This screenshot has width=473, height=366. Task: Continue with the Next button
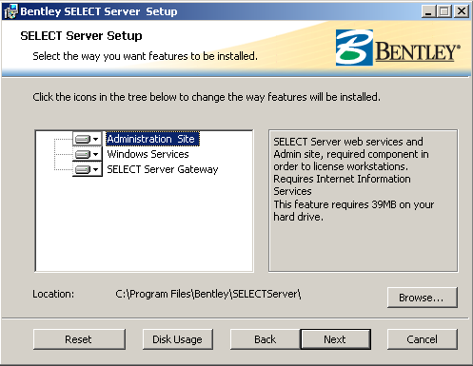[335, 339]
